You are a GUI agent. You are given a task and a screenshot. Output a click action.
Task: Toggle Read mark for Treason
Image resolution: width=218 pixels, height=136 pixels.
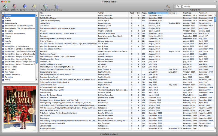[132, 31]
